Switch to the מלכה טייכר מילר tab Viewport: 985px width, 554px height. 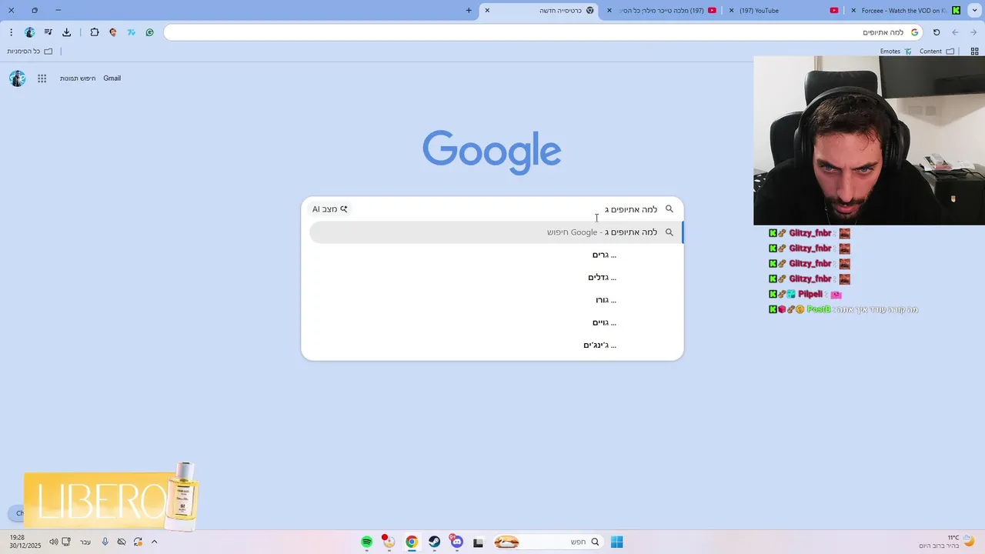[x=662, y=10]
